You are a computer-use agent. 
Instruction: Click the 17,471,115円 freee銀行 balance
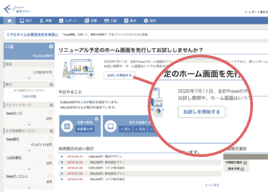[41, 145]
